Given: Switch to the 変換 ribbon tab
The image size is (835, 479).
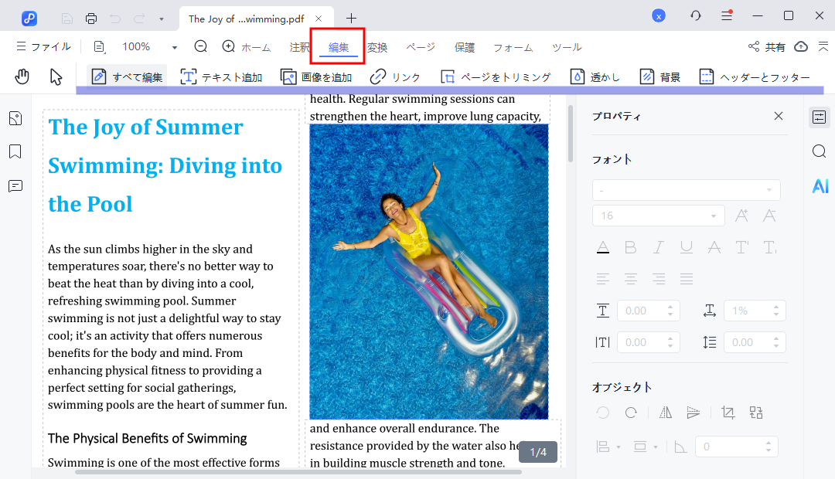Looking at the screenshot, I should (377, 46).
